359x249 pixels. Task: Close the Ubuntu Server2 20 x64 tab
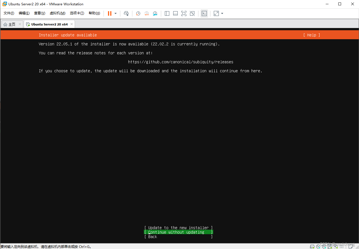click(72, 24)
